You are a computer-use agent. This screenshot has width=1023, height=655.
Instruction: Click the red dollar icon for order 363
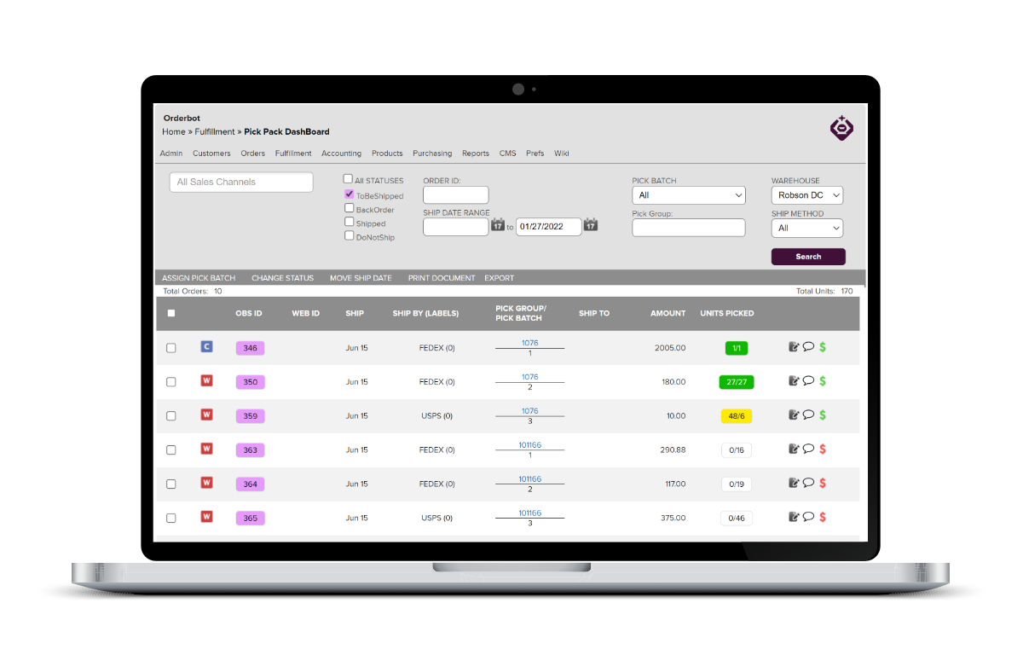pos(822,449)
